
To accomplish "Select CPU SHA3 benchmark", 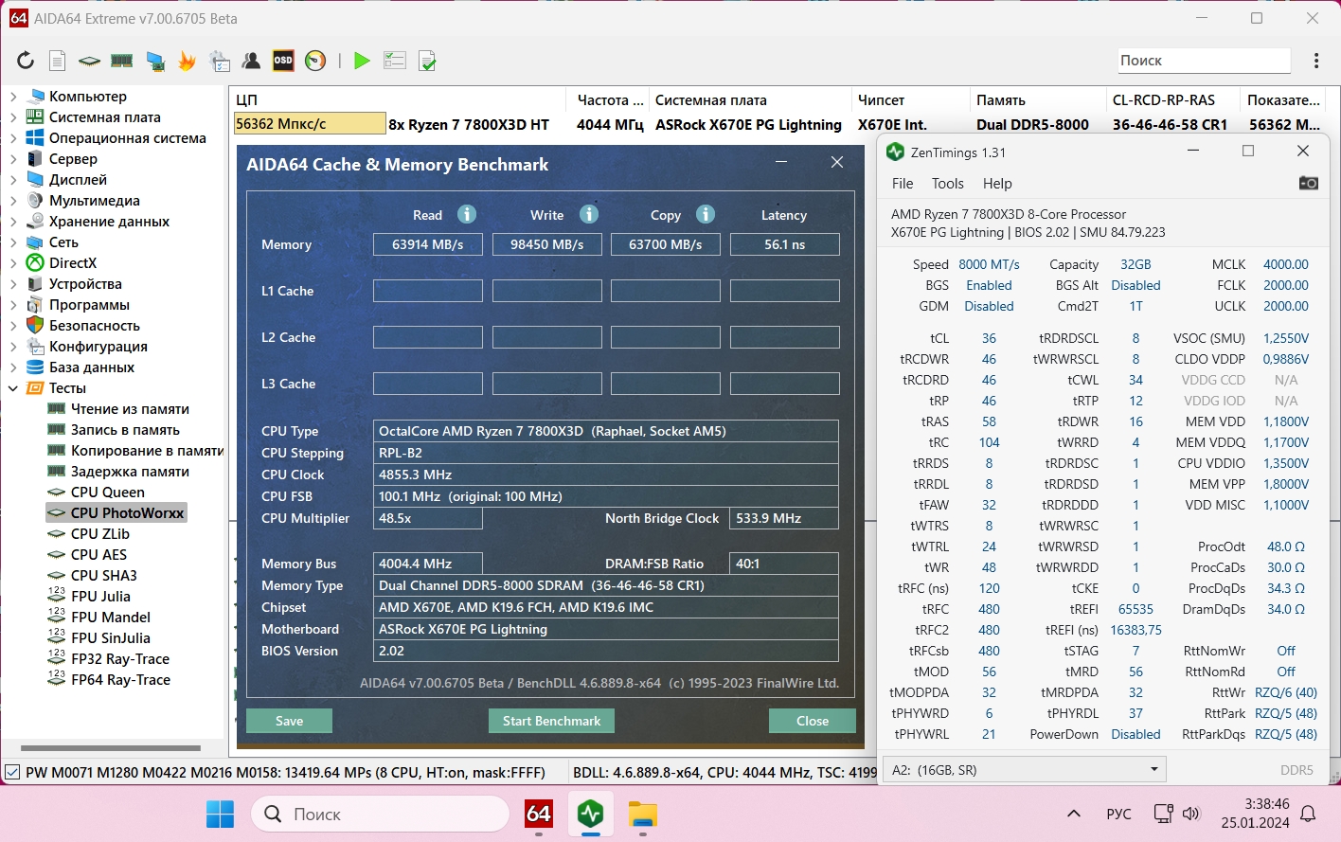I will point(103,576).
